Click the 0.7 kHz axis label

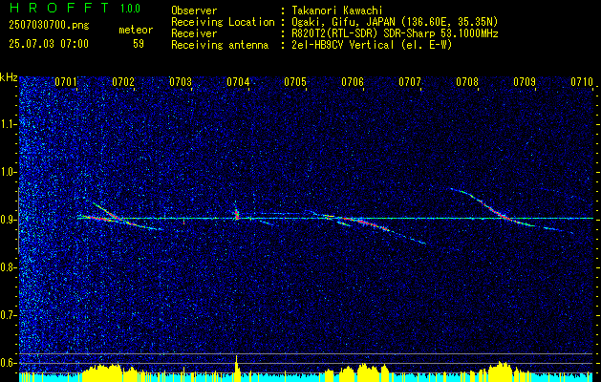pos(8,315)
